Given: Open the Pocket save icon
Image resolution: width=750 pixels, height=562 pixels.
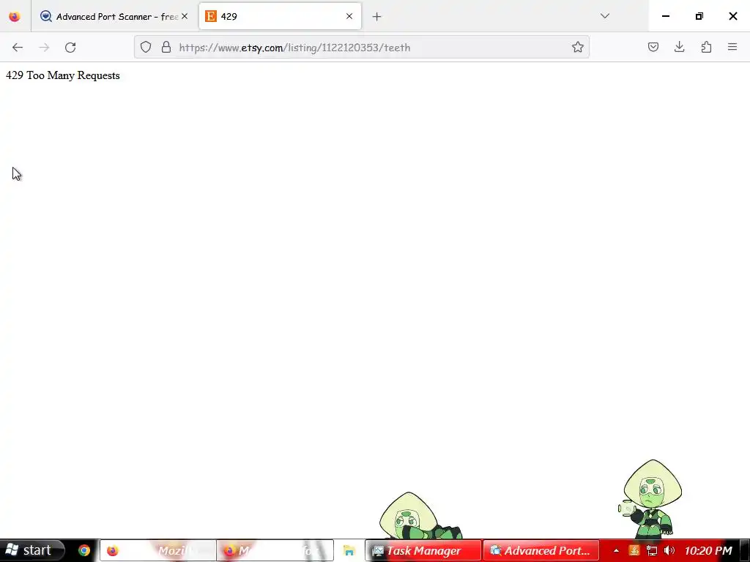Looking at the screenshot, I should [x=653, y=47].
